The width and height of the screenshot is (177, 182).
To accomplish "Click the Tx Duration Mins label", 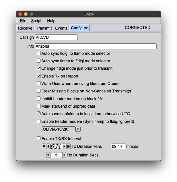I will [x=87, y=146].
